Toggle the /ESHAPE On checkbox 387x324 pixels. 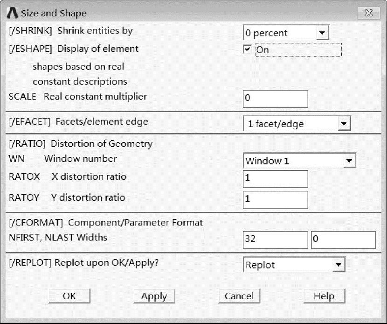pyautogui.click(x=247, y=49)
